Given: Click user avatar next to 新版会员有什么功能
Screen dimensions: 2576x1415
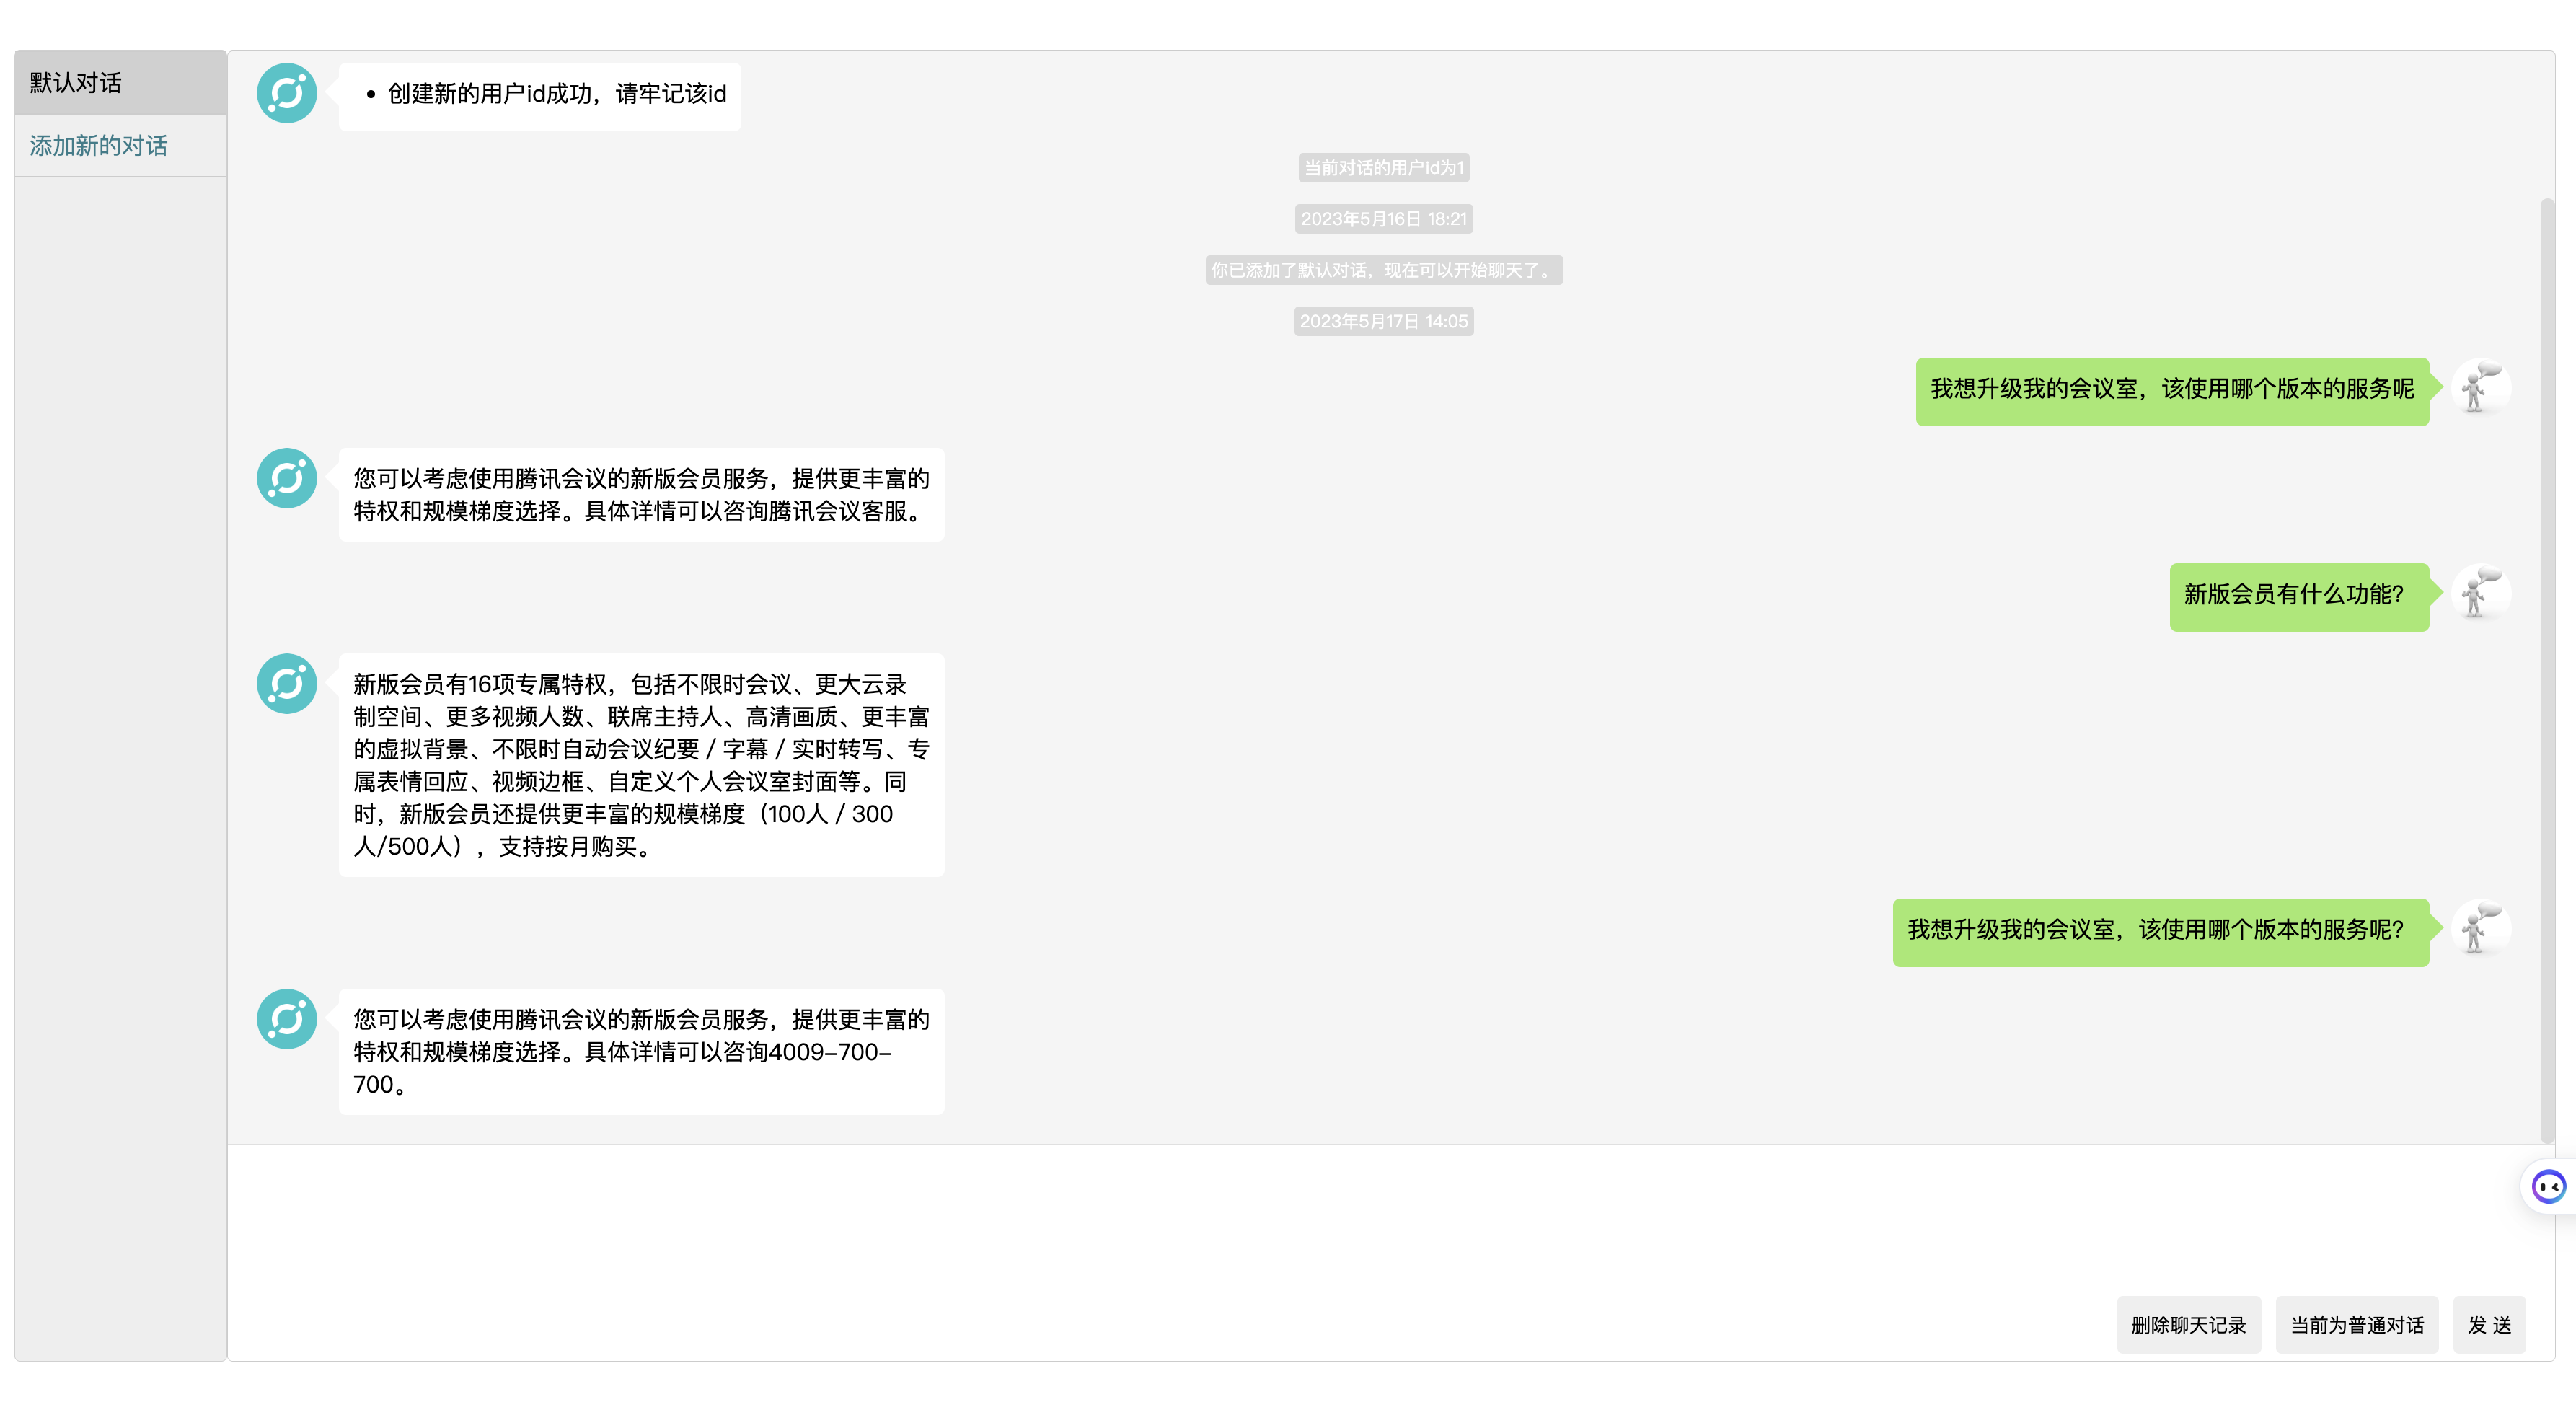Looking at the screenshot, I should click(2481, 594).
